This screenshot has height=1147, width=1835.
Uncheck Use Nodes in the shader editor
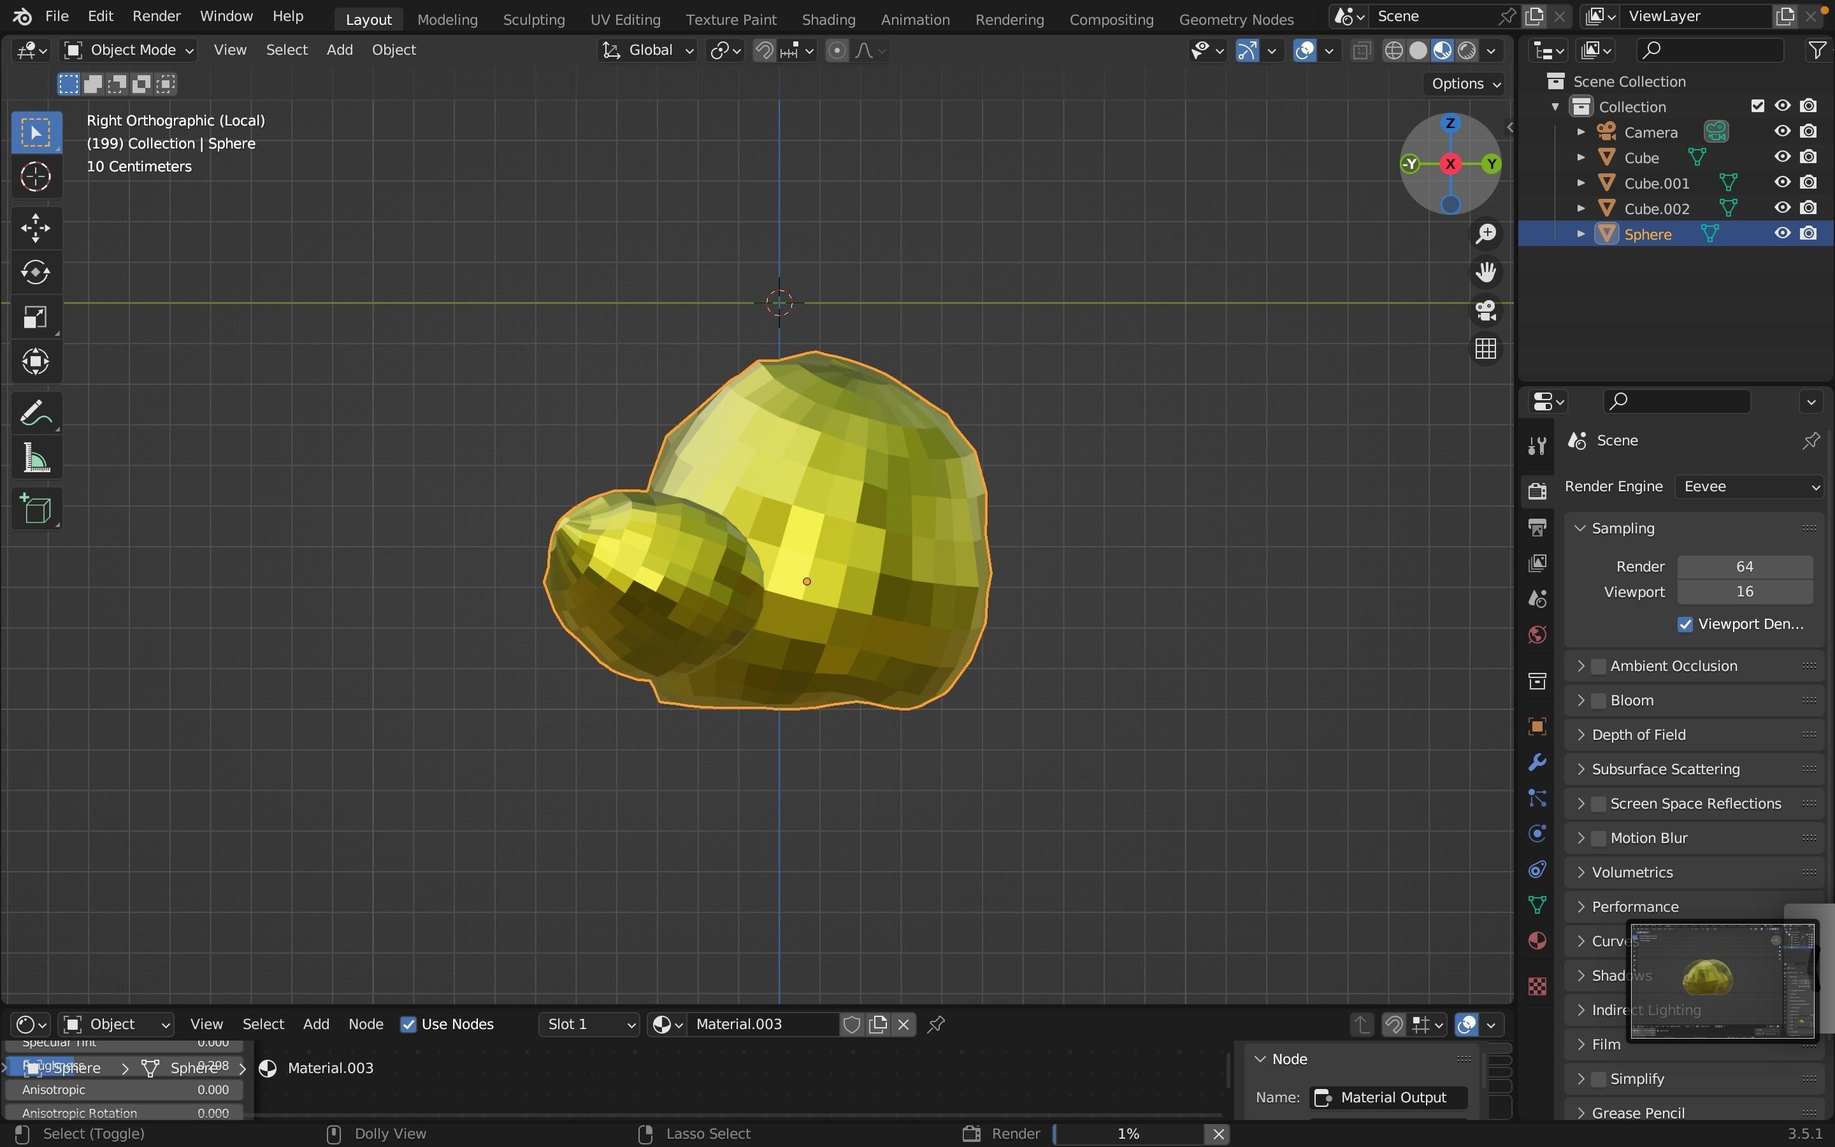tap(408, 1023)
